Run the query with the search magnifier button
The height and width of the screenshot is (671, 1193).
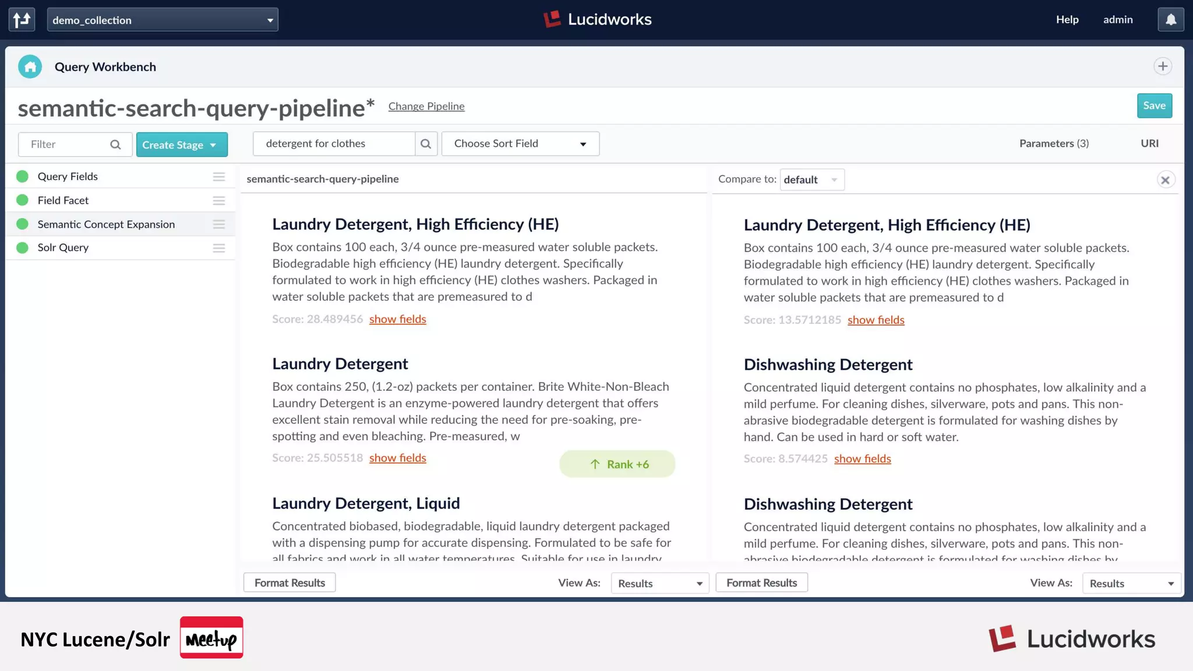pyautogui.click(x=426, y=144)
